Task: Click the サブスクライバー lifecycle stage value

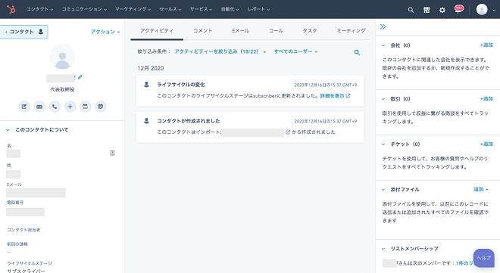Action: click(27, 271)
